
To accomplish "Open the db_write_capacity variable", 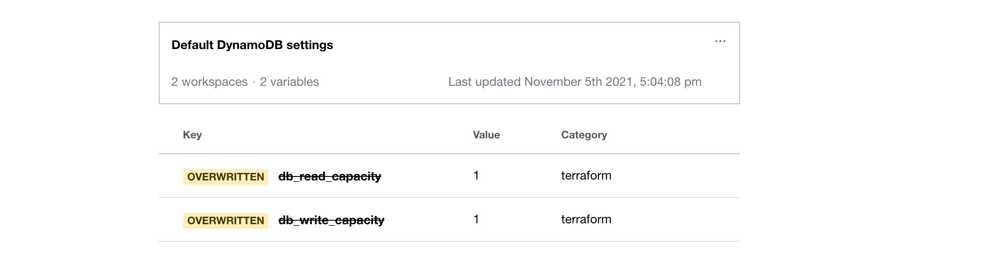I will pos(332,221).
